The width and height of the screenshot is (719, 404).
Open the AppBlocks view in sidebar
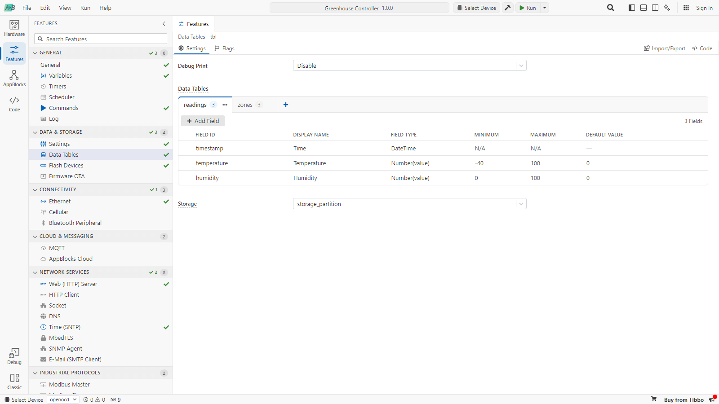(x=14, y=79)
